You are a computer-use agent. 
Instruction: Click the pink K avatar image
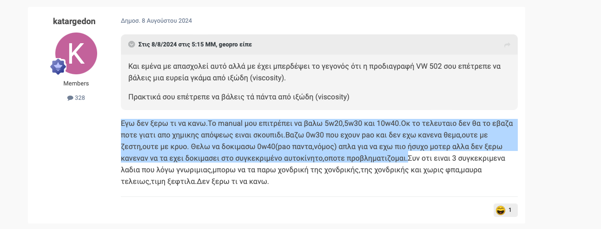pyautogui.click(x=76, y=53)
